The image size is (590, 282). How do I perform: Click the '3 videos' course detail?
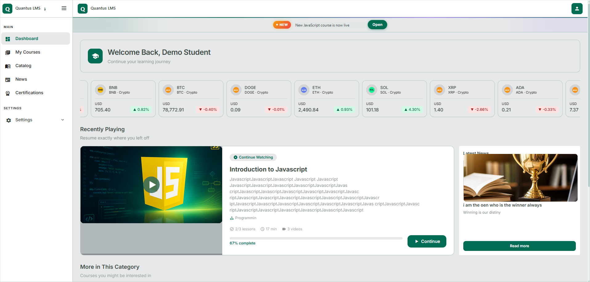292,229
